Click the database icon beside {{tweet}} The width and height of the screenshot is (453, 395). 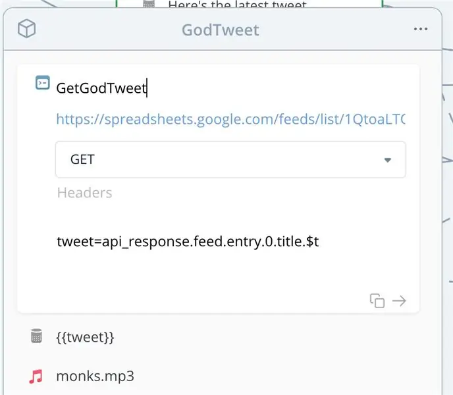(36, 336)
